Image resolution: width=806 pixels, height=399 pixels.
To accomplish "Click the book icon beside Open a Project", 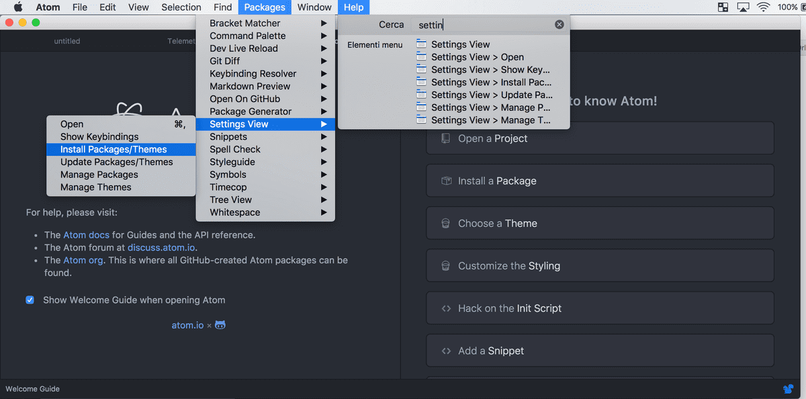I will pos(445,138).
